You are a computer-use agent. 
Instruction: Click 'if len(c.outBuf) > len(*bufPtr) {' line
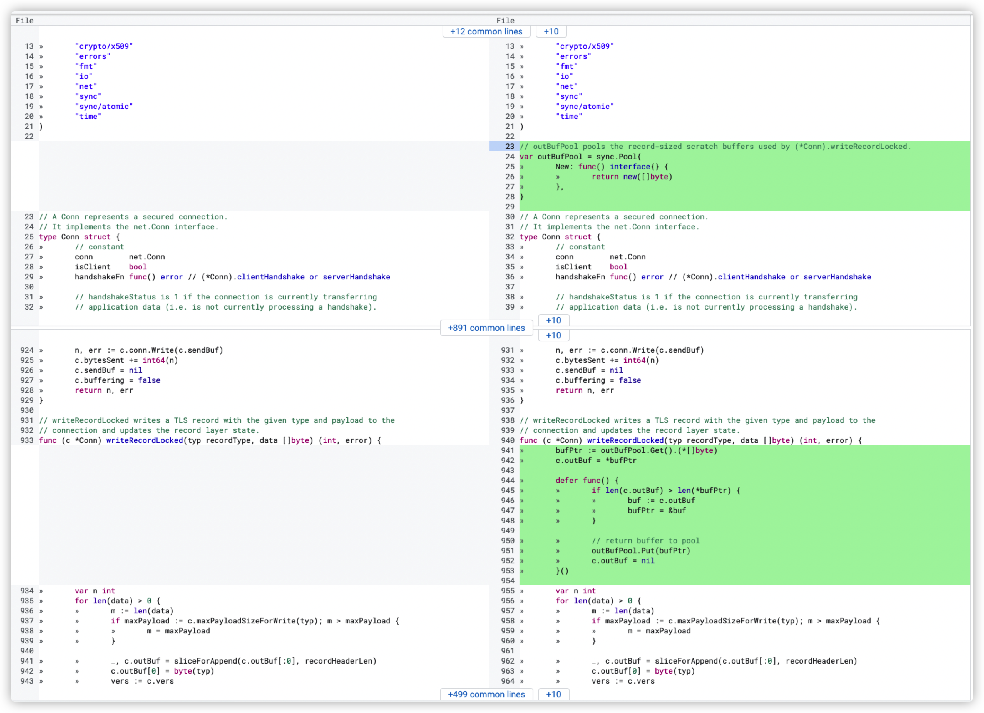click(666, 490)
